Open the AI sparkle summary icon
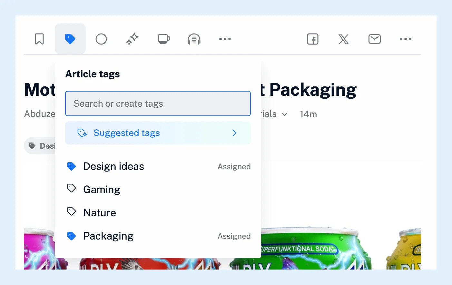The height and width of the screenshot is (285, 452). [132, 39]
